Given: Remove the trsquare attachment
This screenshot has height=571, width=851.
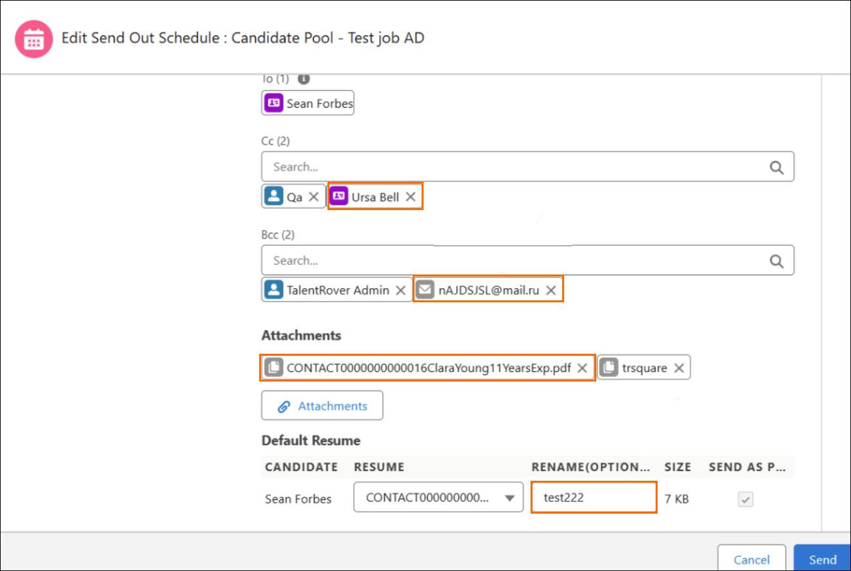Looking at the screenshot, I should (679, 367).
